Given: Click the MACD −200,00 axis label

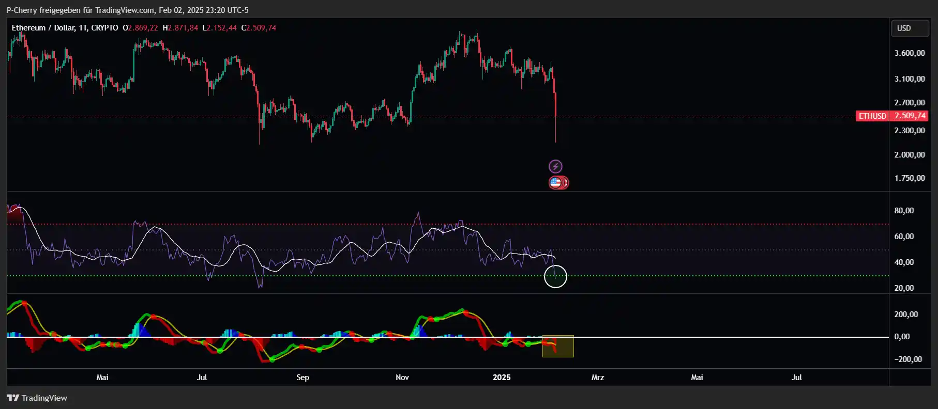Looking at the screenshot, I should pos(908,359).
